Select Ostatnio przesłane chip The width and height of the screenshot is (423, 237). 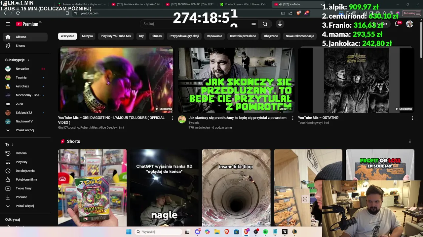coord(243,36)
